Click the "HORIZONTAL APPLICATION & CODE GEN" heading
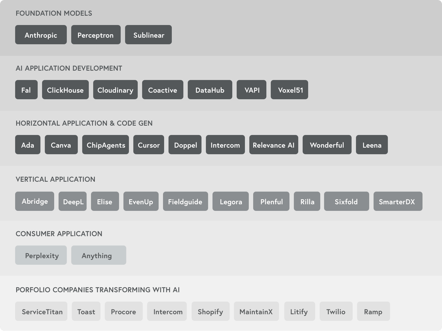 click(x=84, y=123)
